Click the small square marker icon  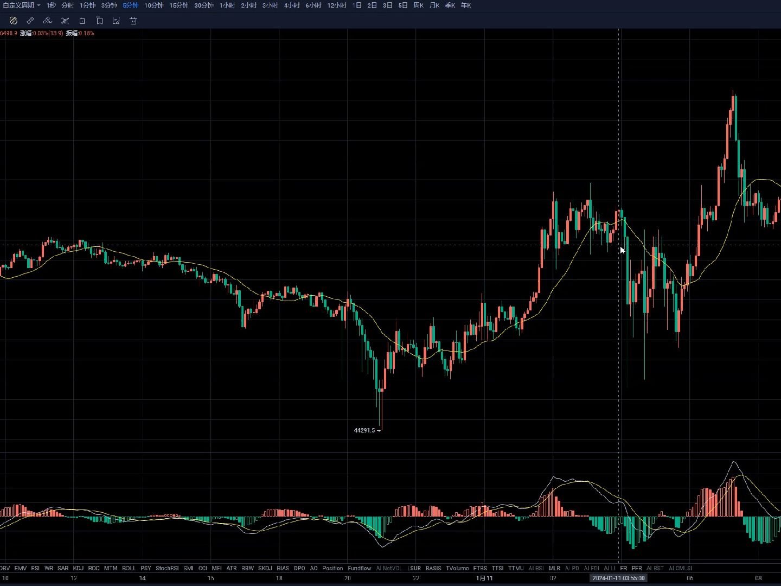tap(82, 21)
